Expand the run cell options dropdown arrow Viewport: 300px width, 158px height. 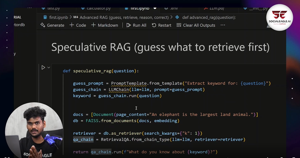coord(49,67)
